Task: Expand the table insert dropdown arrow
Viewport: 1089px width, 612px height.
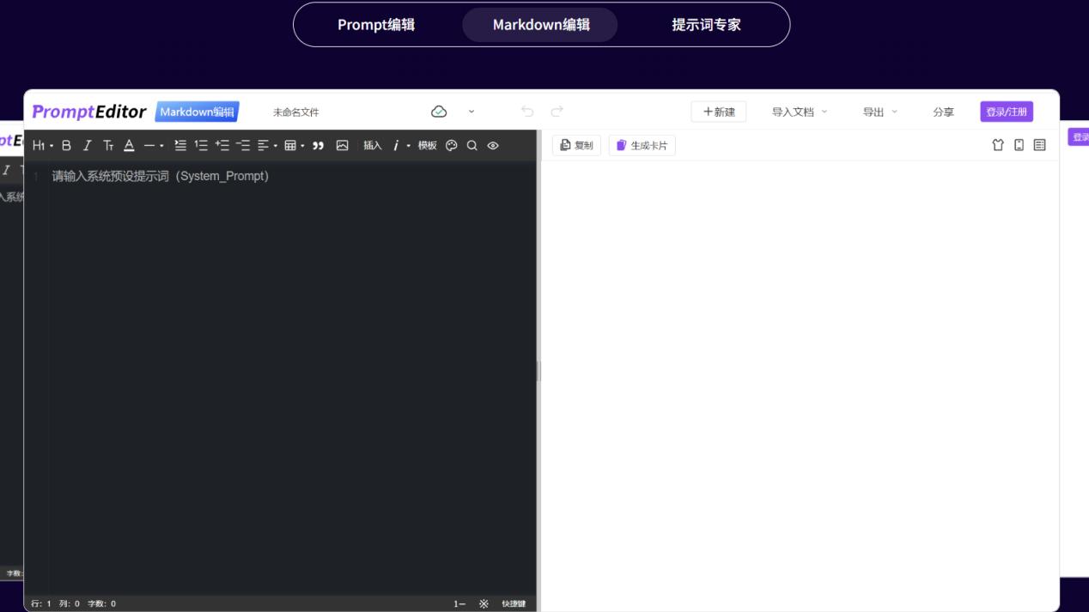Action: 303,145
